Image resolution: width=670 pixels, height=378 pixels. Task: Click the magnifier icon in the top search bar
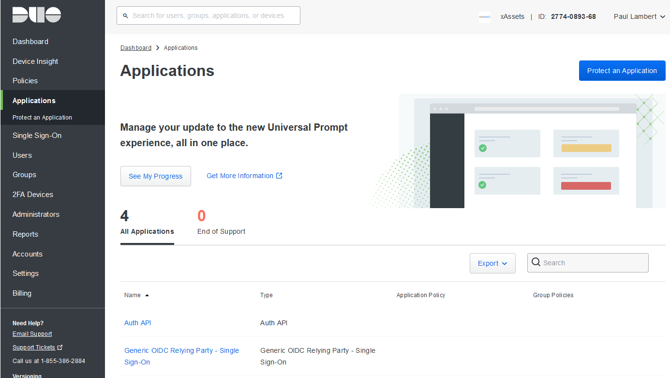click(x=125, y=15)
